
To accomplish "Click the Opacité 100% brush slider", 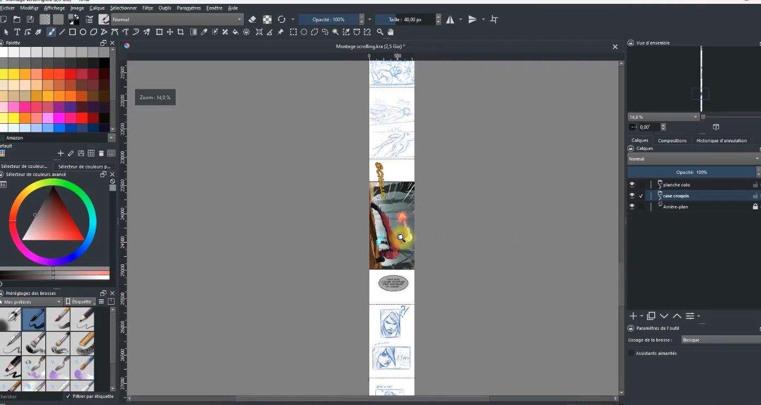I will coord(328,19).
